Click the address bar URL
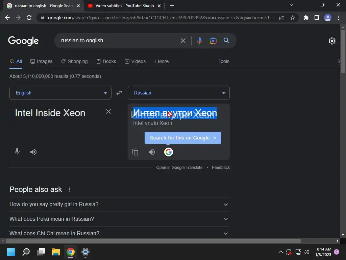This screenshot has height=260, width=346. click(161, 18)
